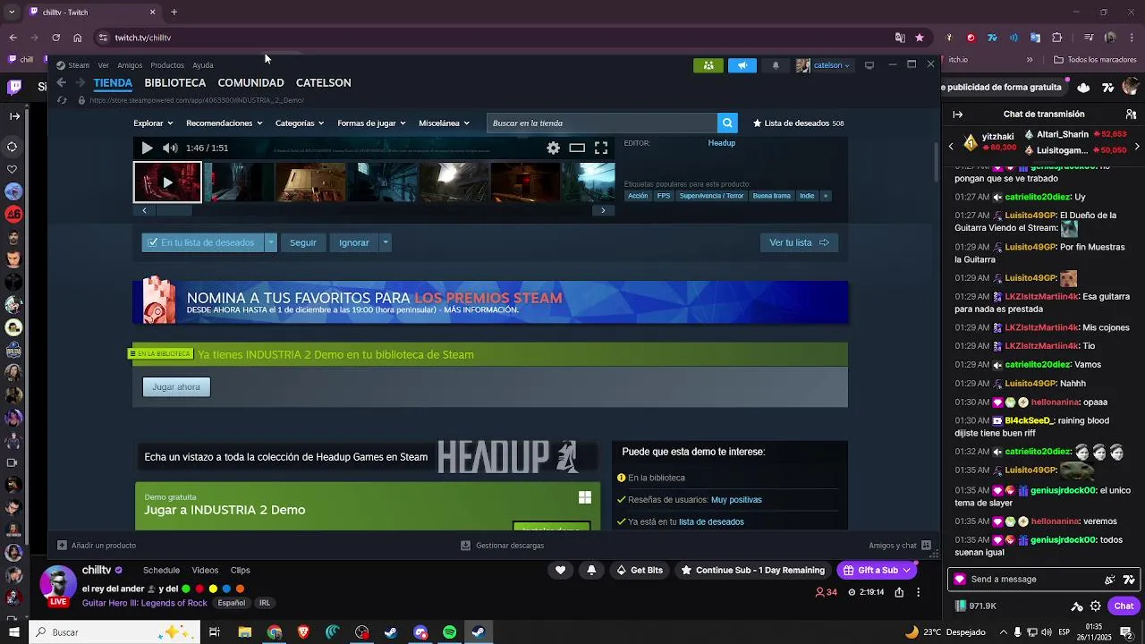The image size is (1145, 644).
Task: Click 'Get Bits' button
Action: (640, 570)
